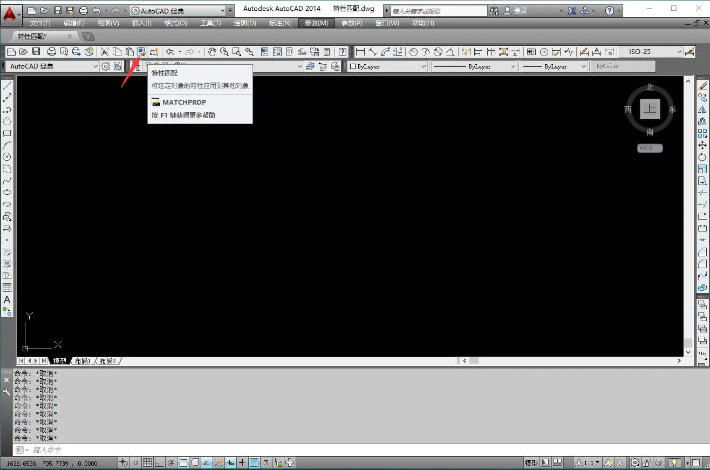Open the Plot printer icon
This screenshot has width=710, height=470.
pos(52,52)
